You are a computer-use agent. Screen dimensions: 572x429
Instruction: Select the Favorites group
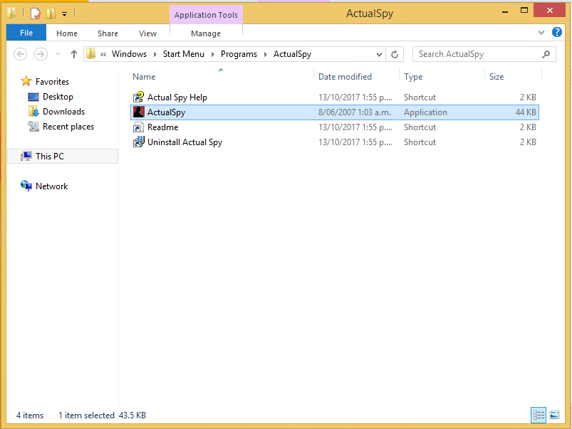(52, 82)
